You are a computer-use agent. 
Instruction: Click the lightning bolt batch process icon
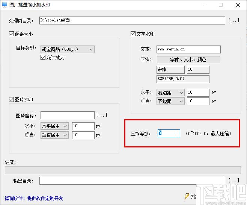tap(187, 196)
